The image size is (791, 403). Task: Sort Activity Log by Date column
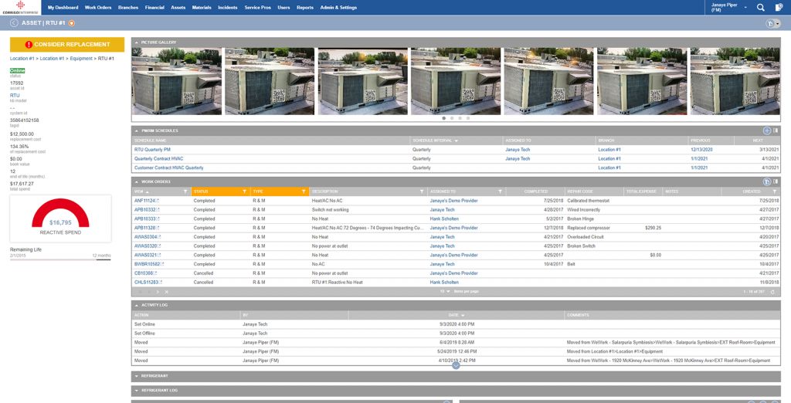[456, 315]
